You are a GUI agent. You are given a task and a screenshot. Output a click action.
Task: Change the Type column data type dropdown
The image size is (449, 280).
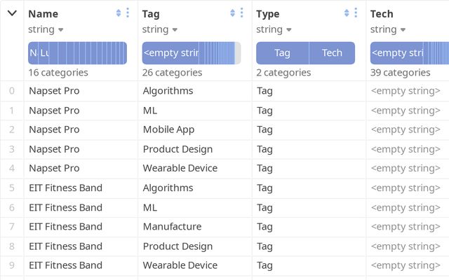(274, 29)
